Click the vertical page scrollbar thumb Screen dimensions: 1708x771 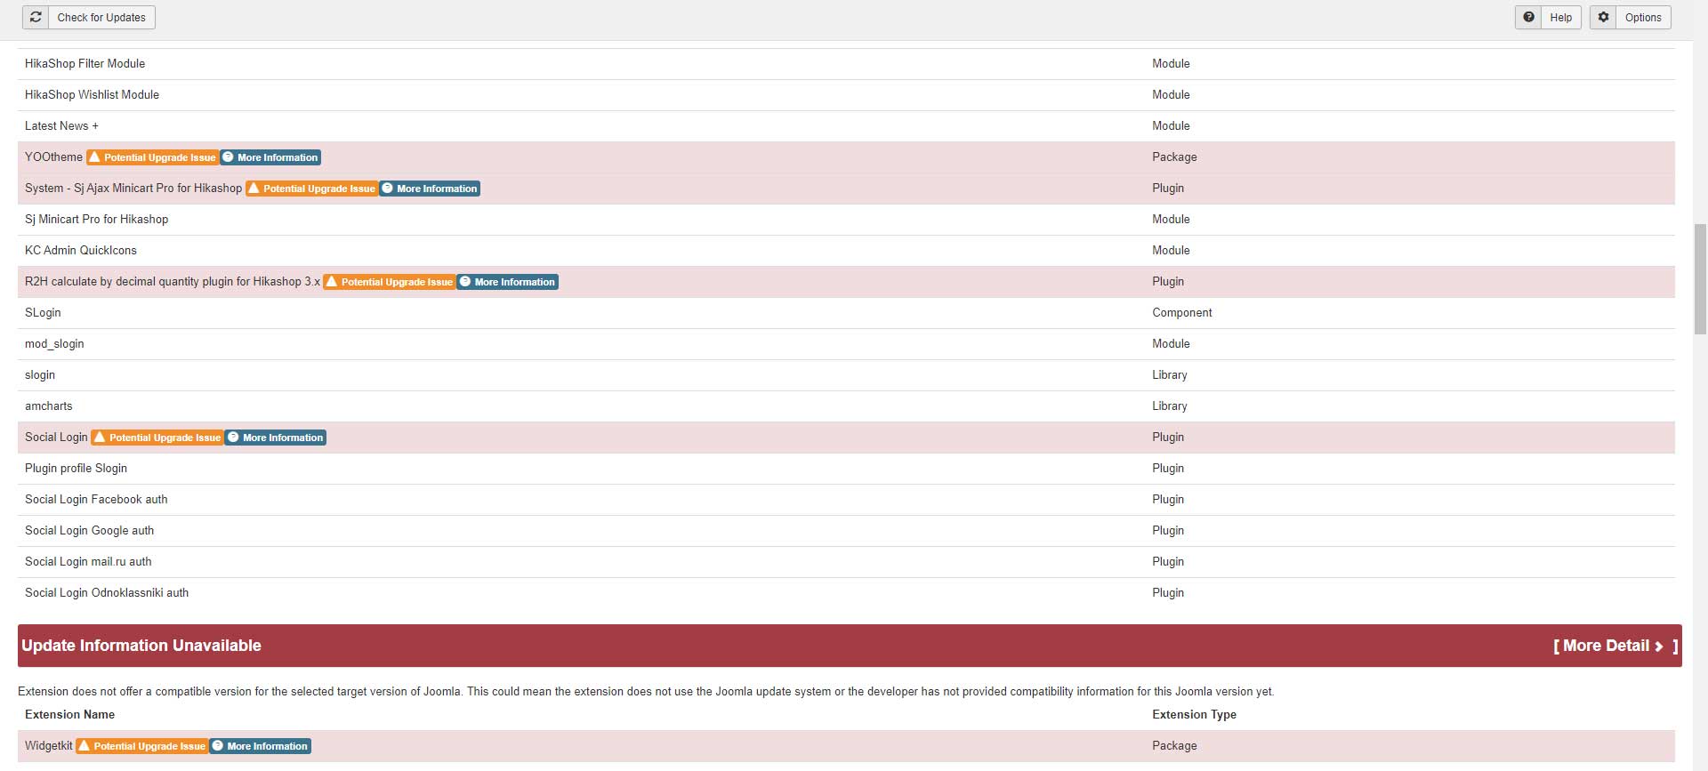click(1700, 279)
